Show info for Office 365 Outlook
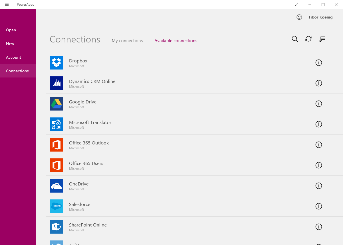Viewport: 343px width, 245px height. [319, 145]
